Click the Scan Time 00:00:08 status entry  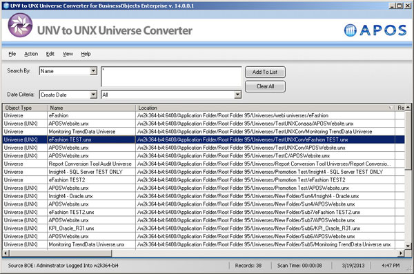point(299,266)
